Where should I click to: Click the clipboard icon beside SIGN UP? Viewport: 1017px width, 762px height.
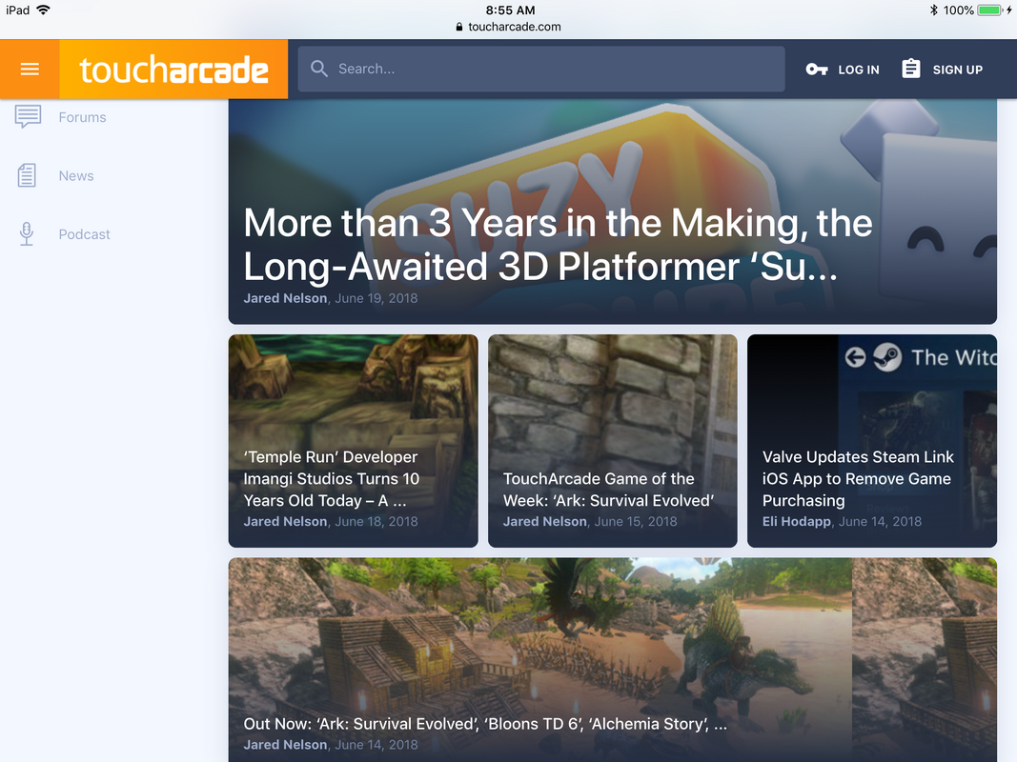click(910, 69)
